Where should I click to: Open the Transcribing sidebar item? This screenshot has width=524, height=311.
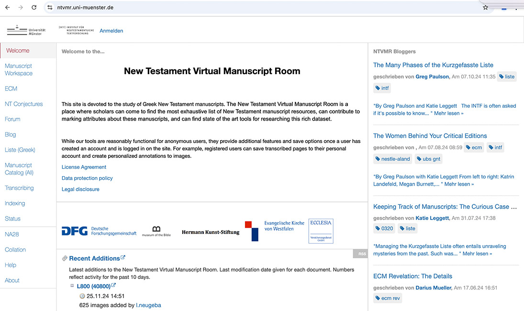click(19, 188)
